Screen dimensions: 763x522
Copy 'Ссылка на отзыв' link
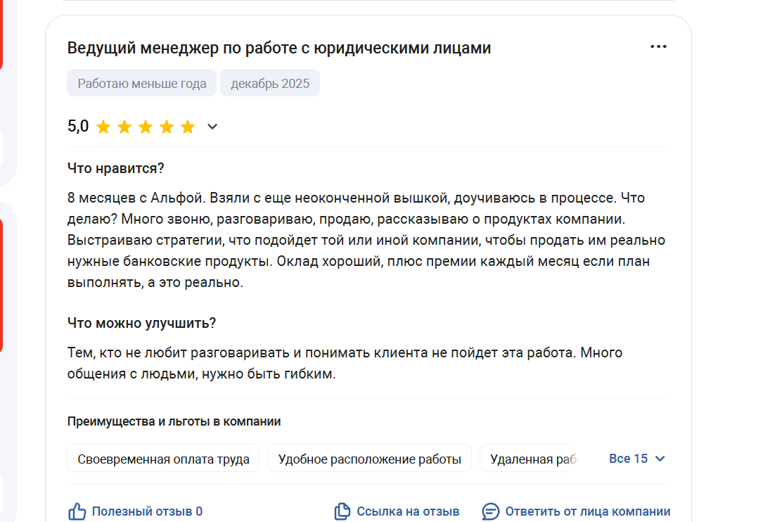point(408,511)
